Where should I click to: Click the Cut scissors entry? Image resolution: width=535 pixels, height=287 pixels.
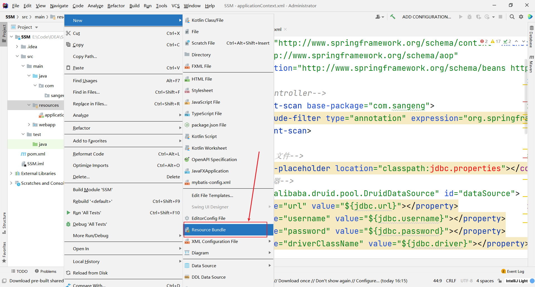tap(123, 33)
